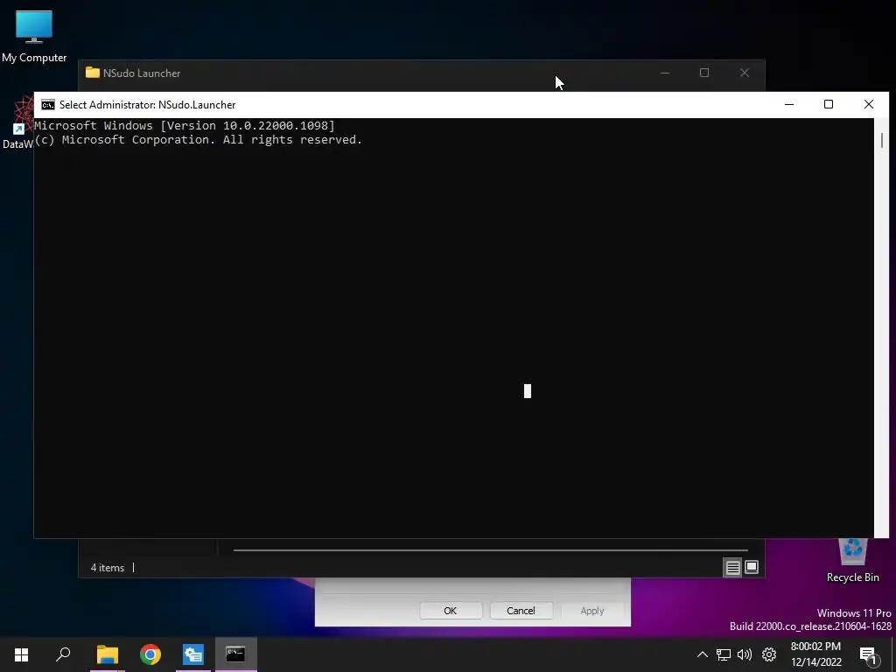The width and height of the screenshot is (896, 672).
Task: Switch Explorer to large icons view
Action: 752,567
